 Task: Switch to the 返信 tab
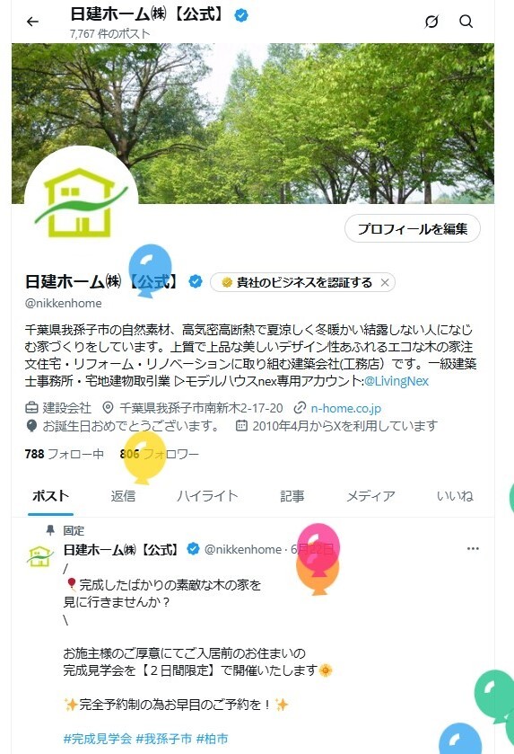tap(123, 496)
